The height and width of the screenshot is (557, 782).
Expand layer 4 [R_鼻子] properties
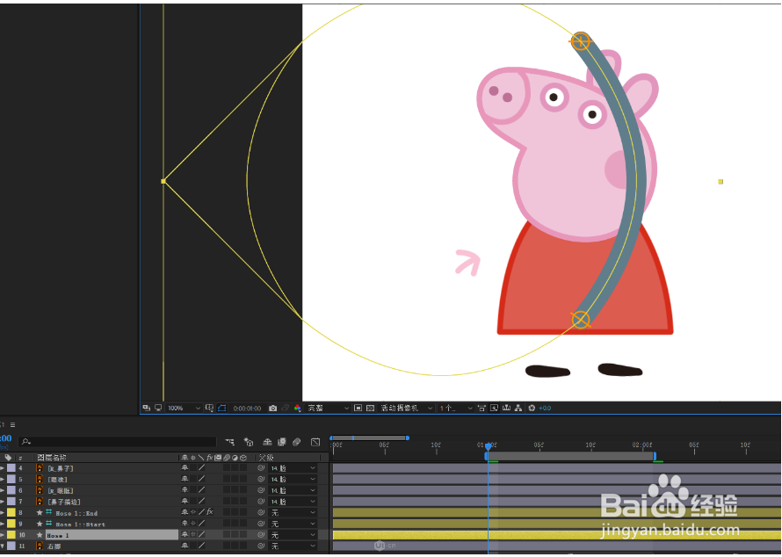coord(2,468)
